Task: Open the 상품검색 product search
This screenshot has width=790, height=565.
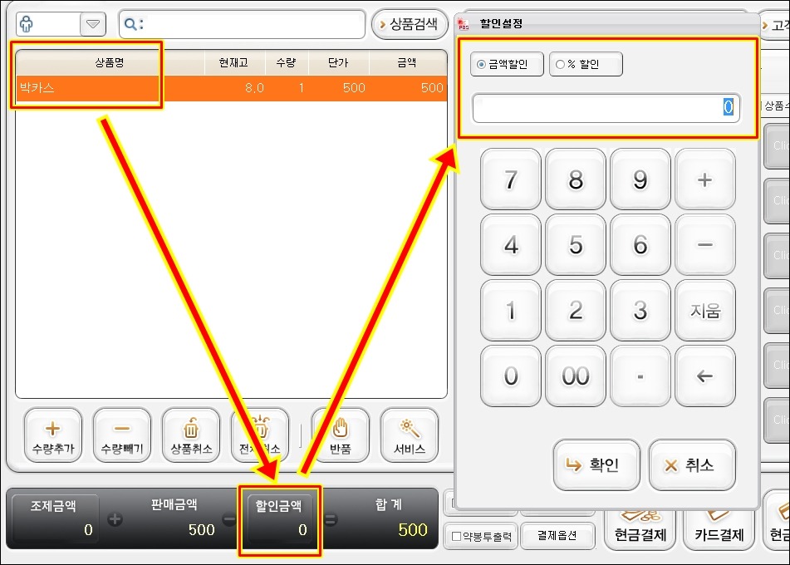Action: click(408, 25)
